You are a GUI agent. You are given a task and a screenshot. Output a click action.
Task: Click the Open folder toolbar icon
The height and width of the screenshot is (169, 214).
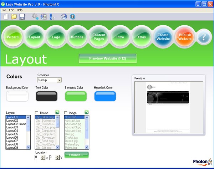(x=14, y=16)
